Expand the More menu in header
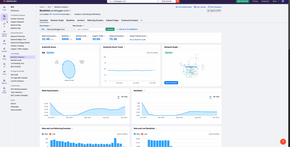Screen dimensions: 290x147 pyautogui.click(x=276, y=1)
